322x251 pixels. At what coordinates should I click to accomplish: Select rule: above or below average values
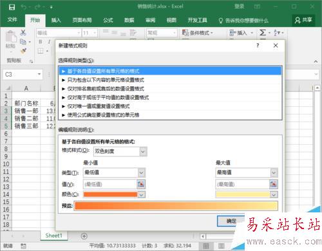pos(170,97)
